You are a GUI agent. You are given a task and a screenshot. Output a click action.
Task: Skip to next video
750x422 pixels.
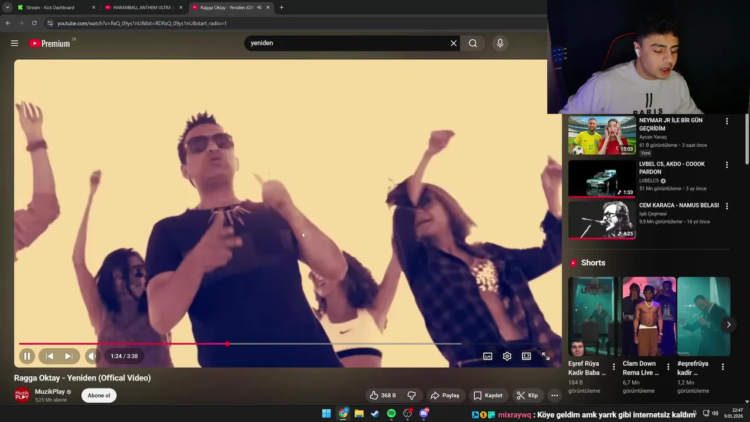[69, 356]
